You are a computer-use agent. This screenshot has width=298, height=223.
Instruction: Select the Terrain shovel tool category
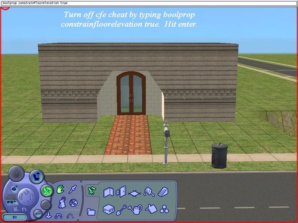pos(121,210)
